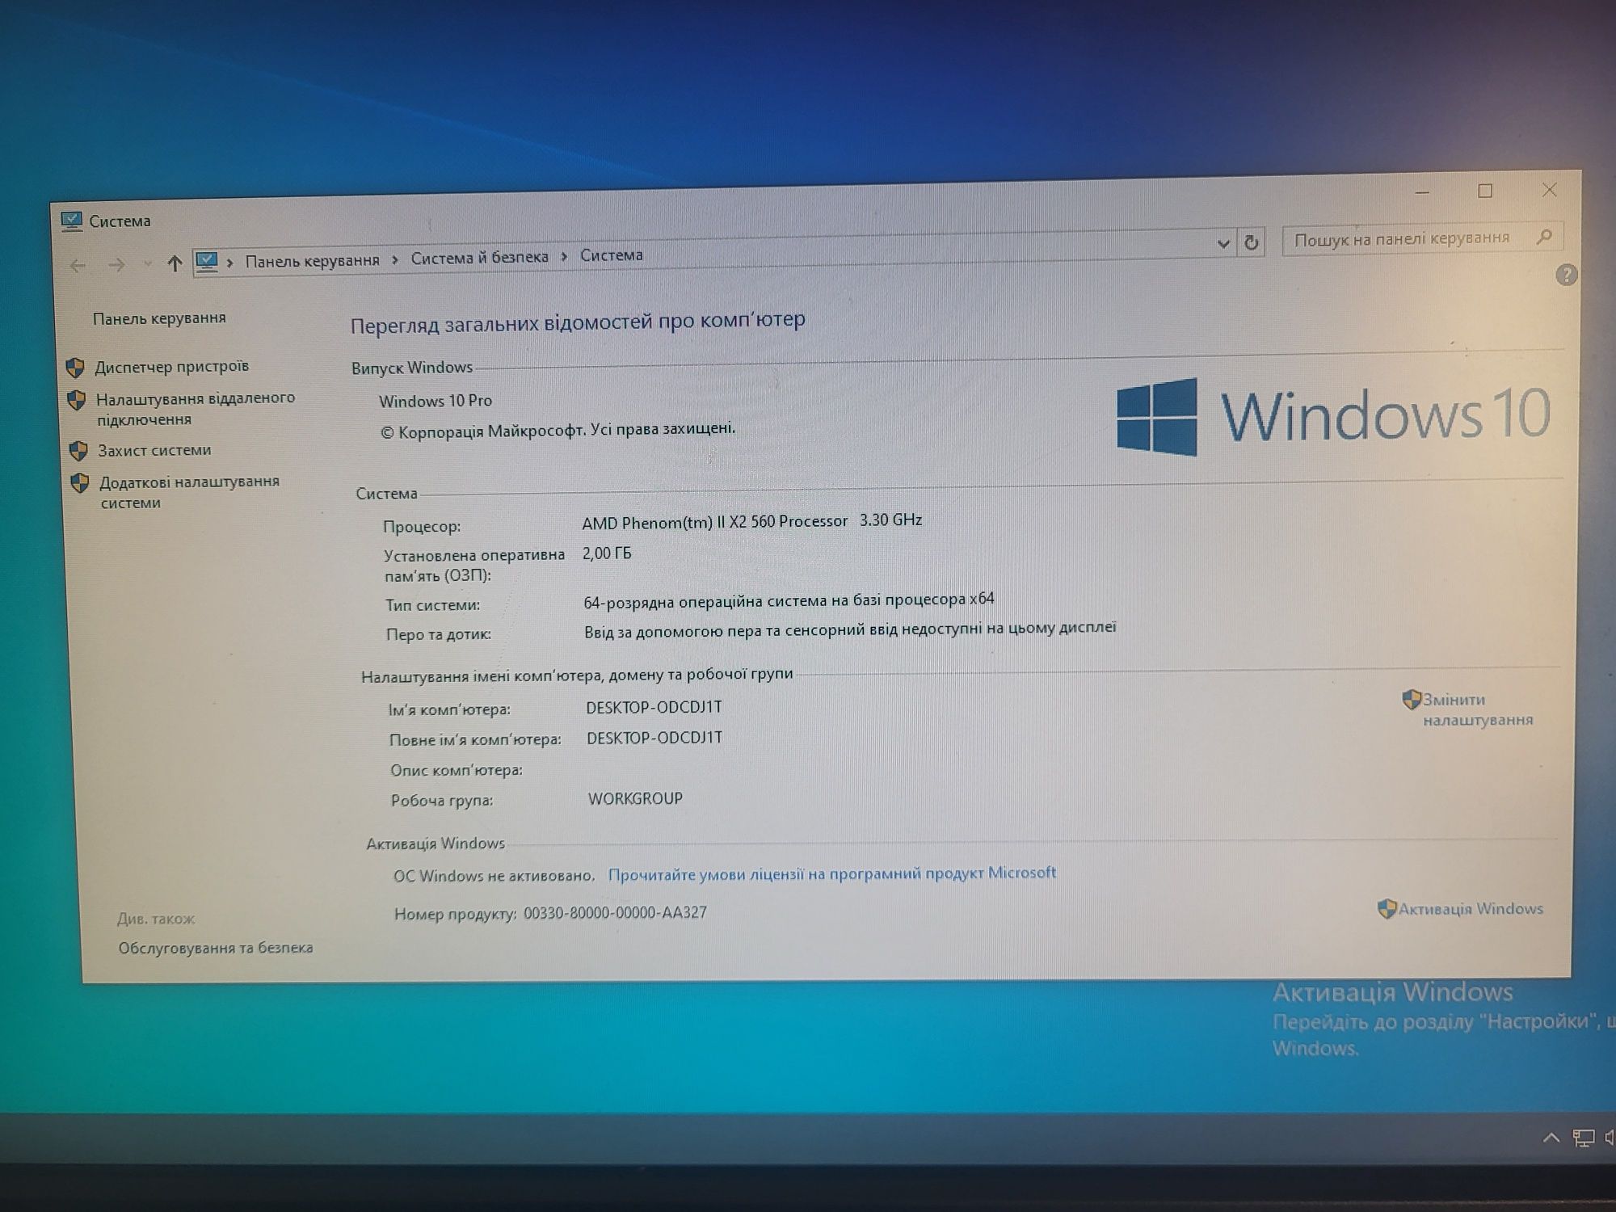Select AMD Phenom(tm) II X2 560 Processor text
Image resolution: width=1616 pixels, height=1212 pixels.
pos(714,522)
